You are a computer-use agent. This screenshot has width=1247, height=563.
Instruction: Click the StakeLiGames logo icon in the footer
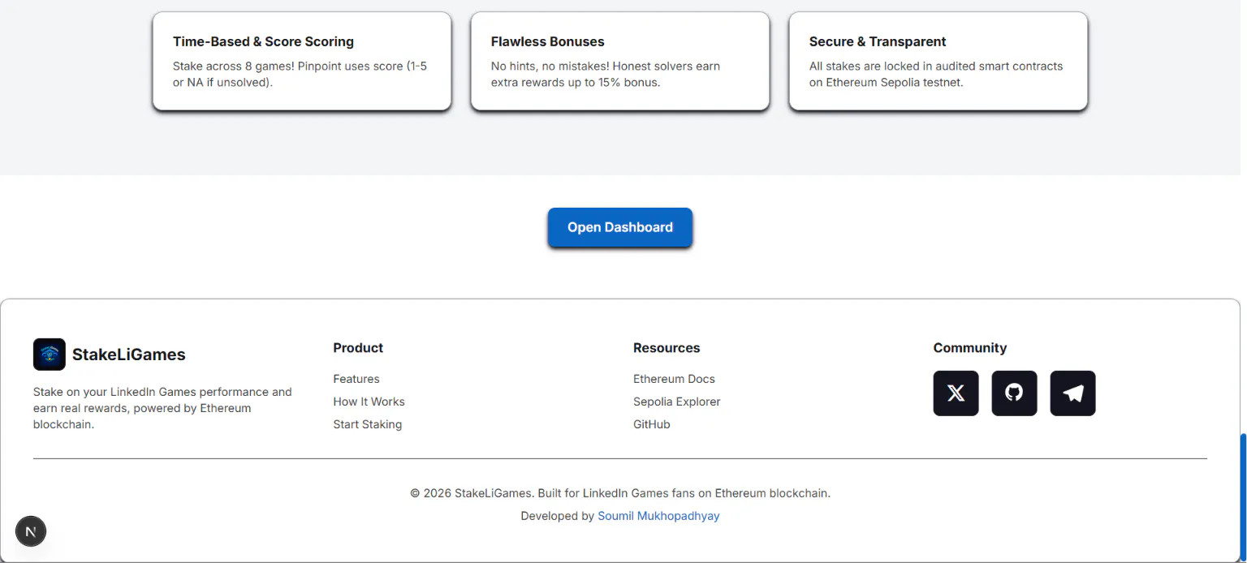50,355
